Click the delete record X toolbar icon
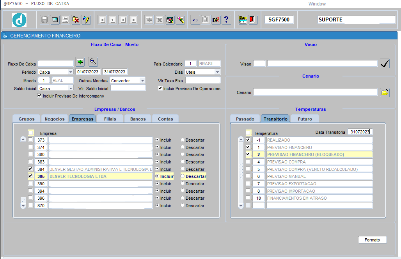The height and width of the screenshot is (259, 401). (159, 20)
